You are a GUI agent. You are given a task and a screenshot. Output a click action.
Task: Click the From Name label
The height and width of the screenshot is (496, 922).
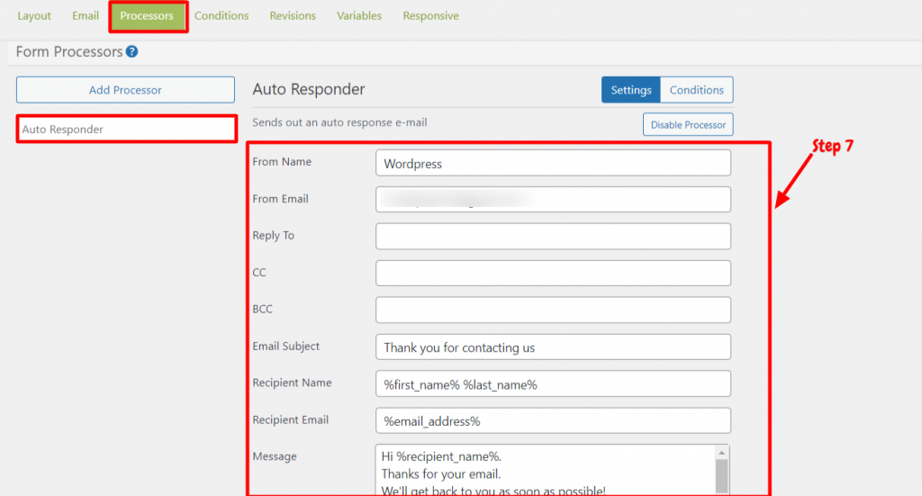(x=282, y=162)
